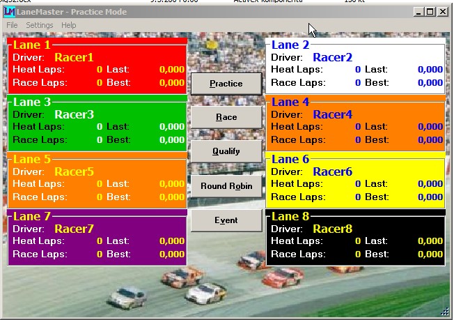The image size is (454, 320).
Task: Click the Lane 7 heading
Action: 32,216
